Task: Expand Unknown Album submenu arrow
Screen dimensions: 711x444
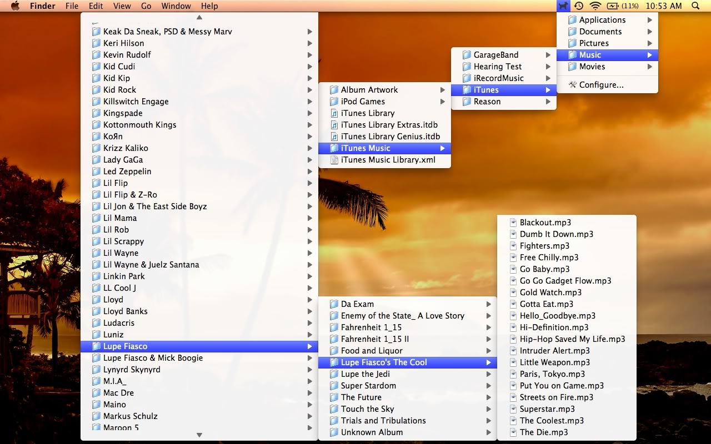Action: (489, 432)
